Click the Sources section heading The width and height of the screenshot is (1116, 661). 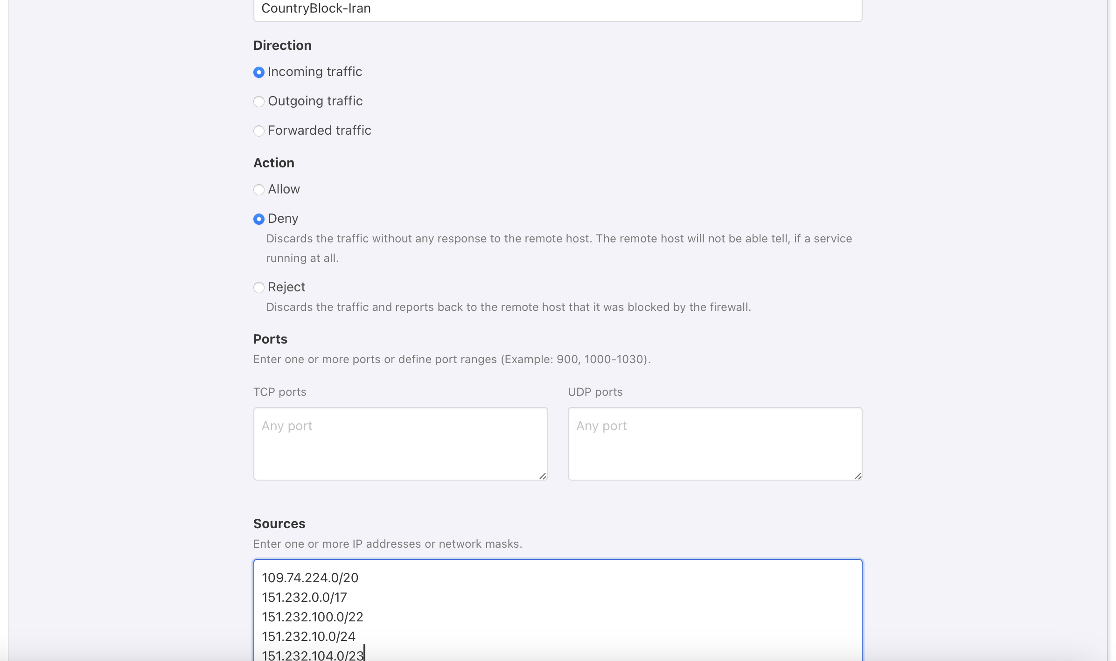pos(279,524)
